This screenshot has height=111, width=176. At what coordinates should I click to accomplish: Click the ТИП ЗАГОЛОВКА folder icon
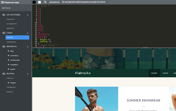4,15
